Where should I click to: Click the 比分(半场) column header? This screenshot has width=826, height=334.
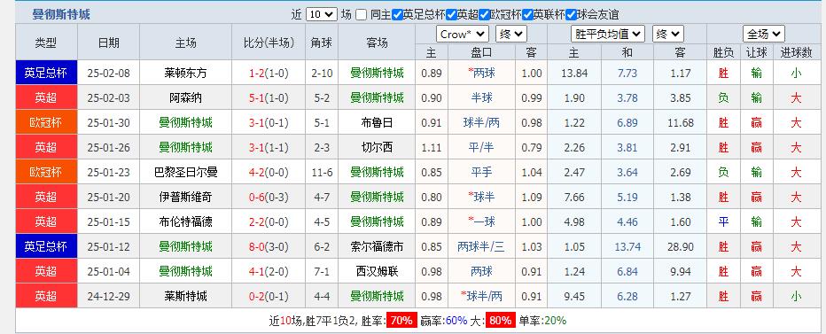(x=269, y=43)
